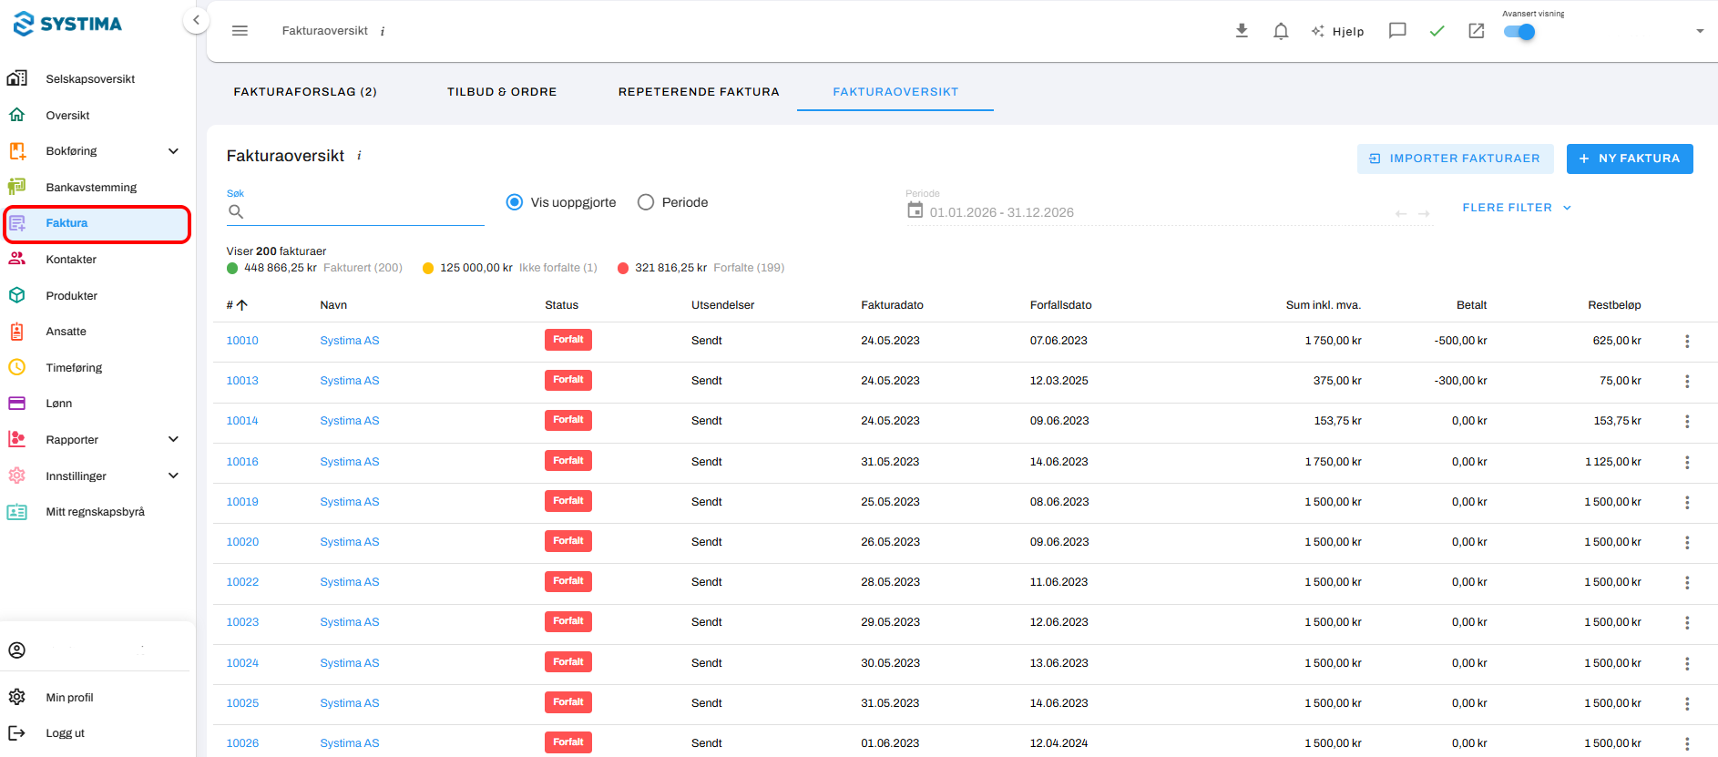
Task: Click the download icon in top bar
Action: 1242,31
